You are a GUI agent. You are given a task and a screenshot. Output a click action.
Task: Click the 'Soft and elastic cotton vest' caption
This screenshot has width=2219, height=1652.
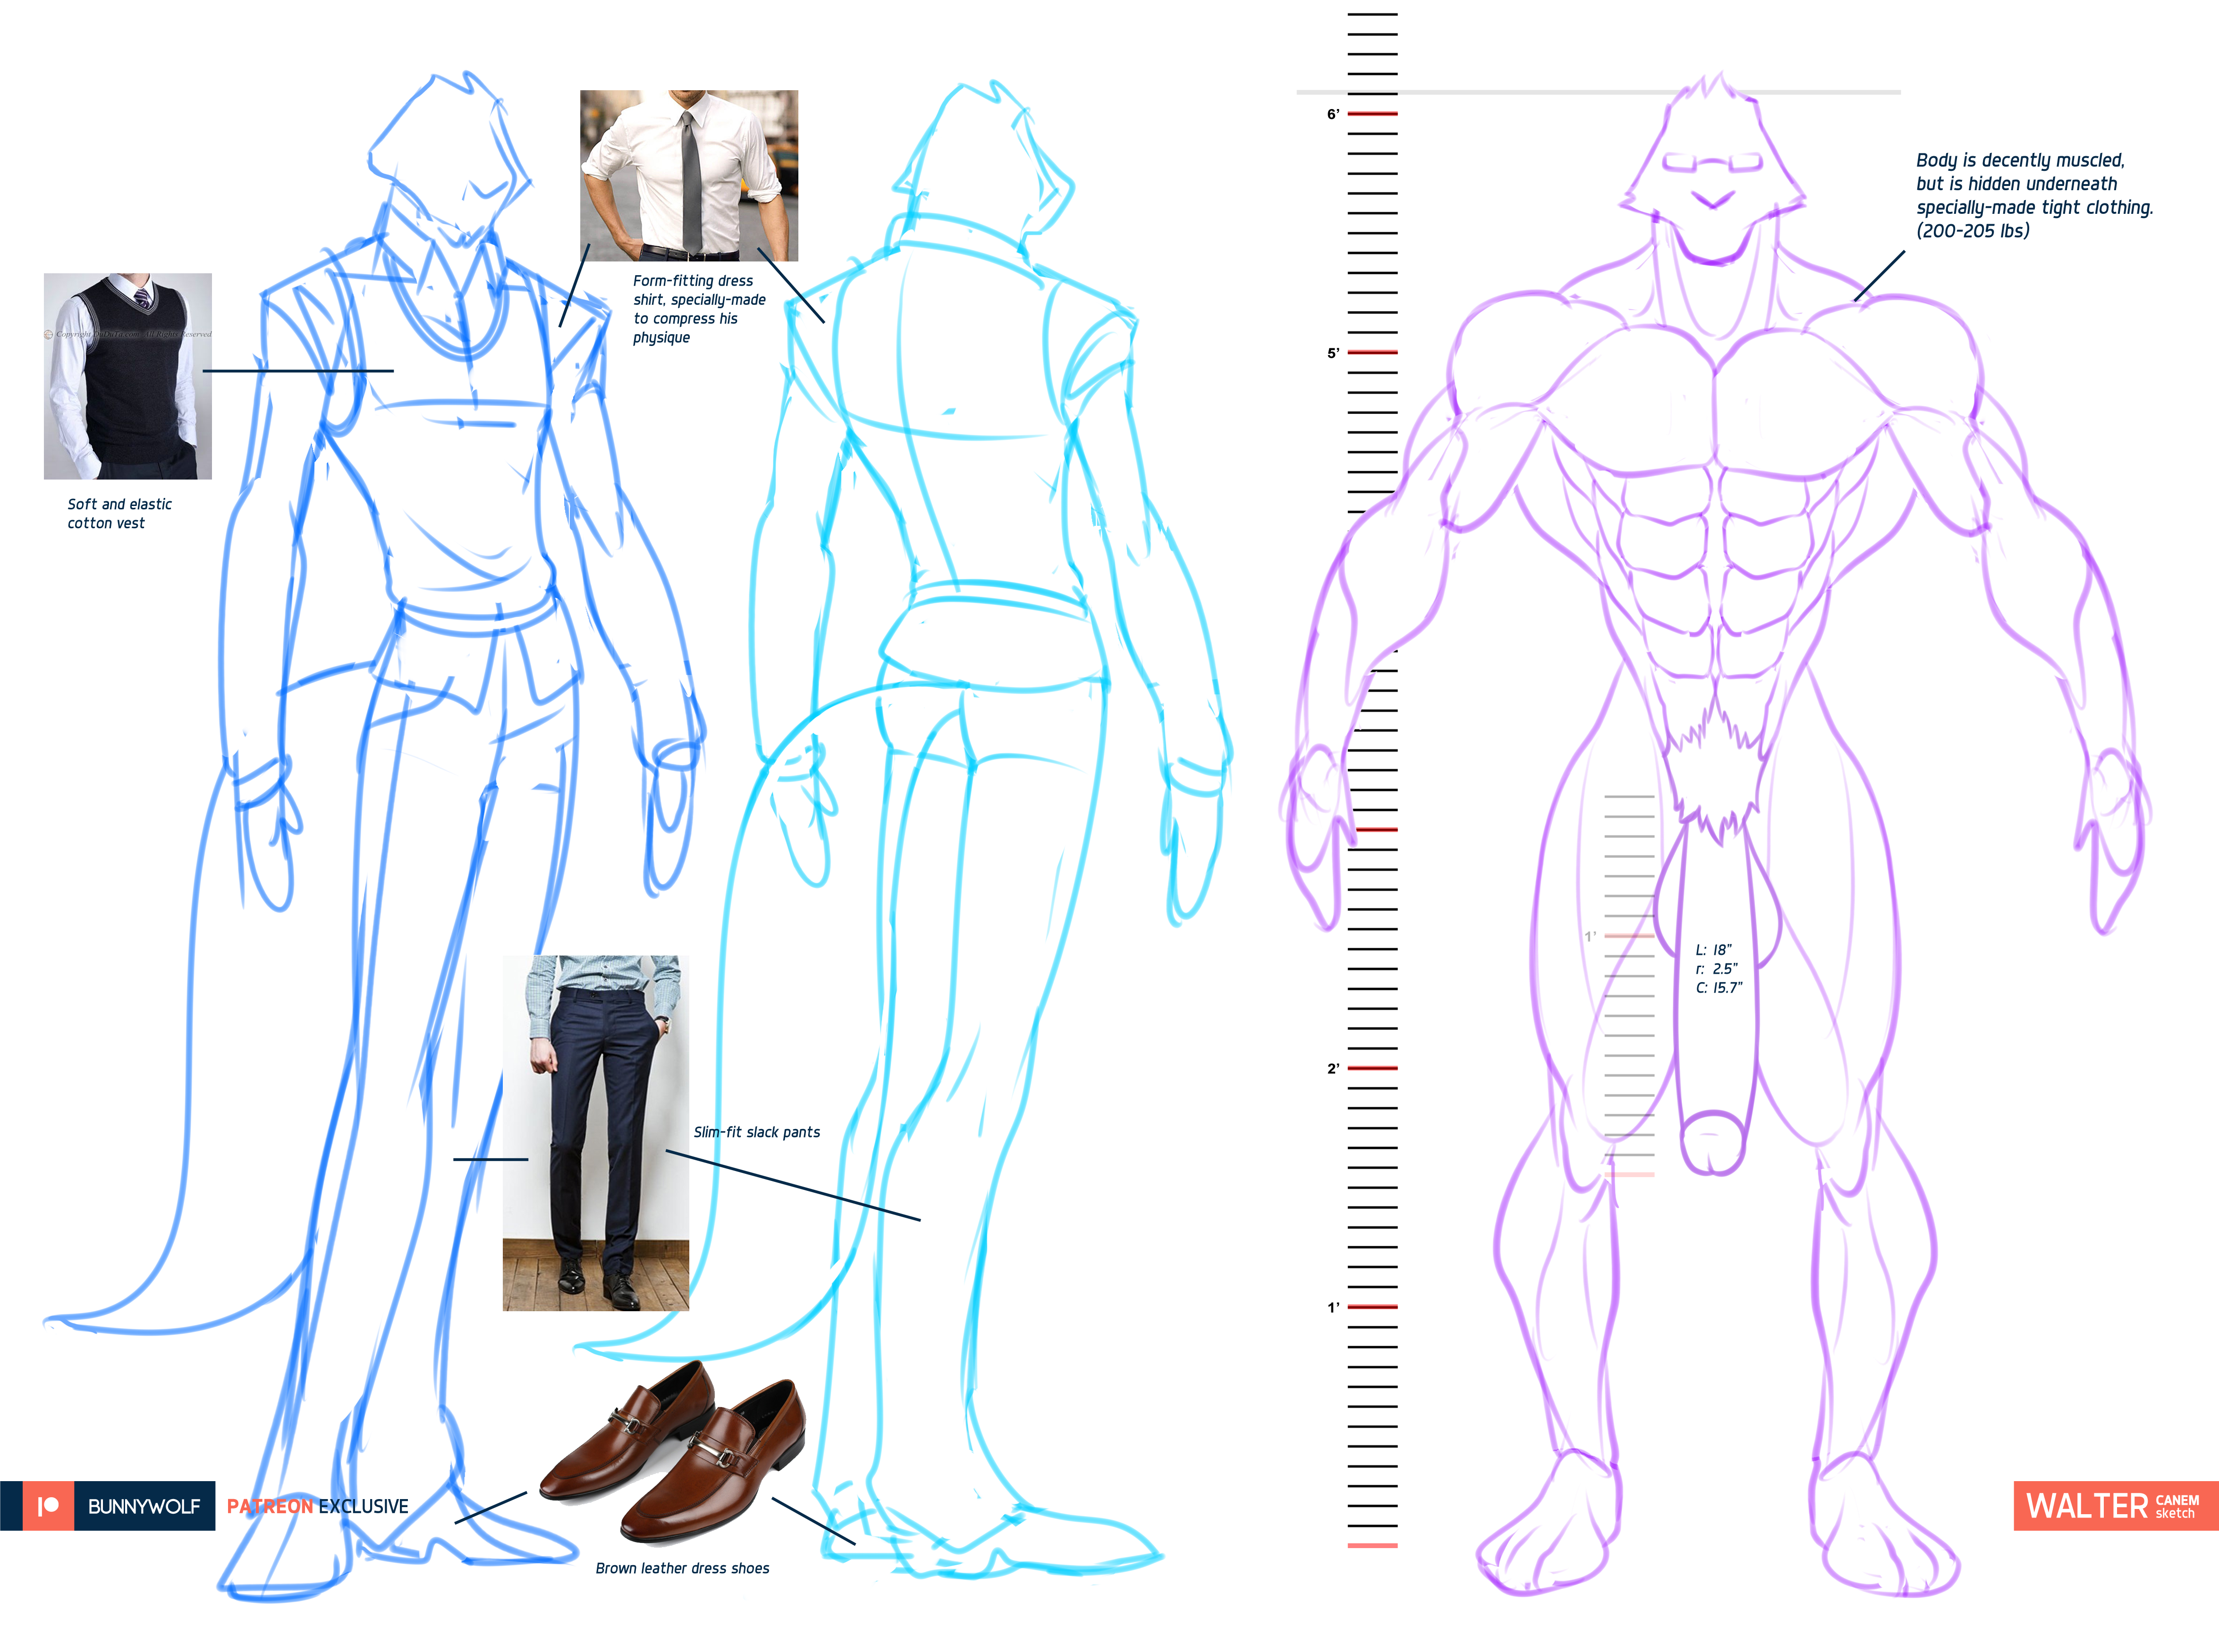click(x=119, y=513)
